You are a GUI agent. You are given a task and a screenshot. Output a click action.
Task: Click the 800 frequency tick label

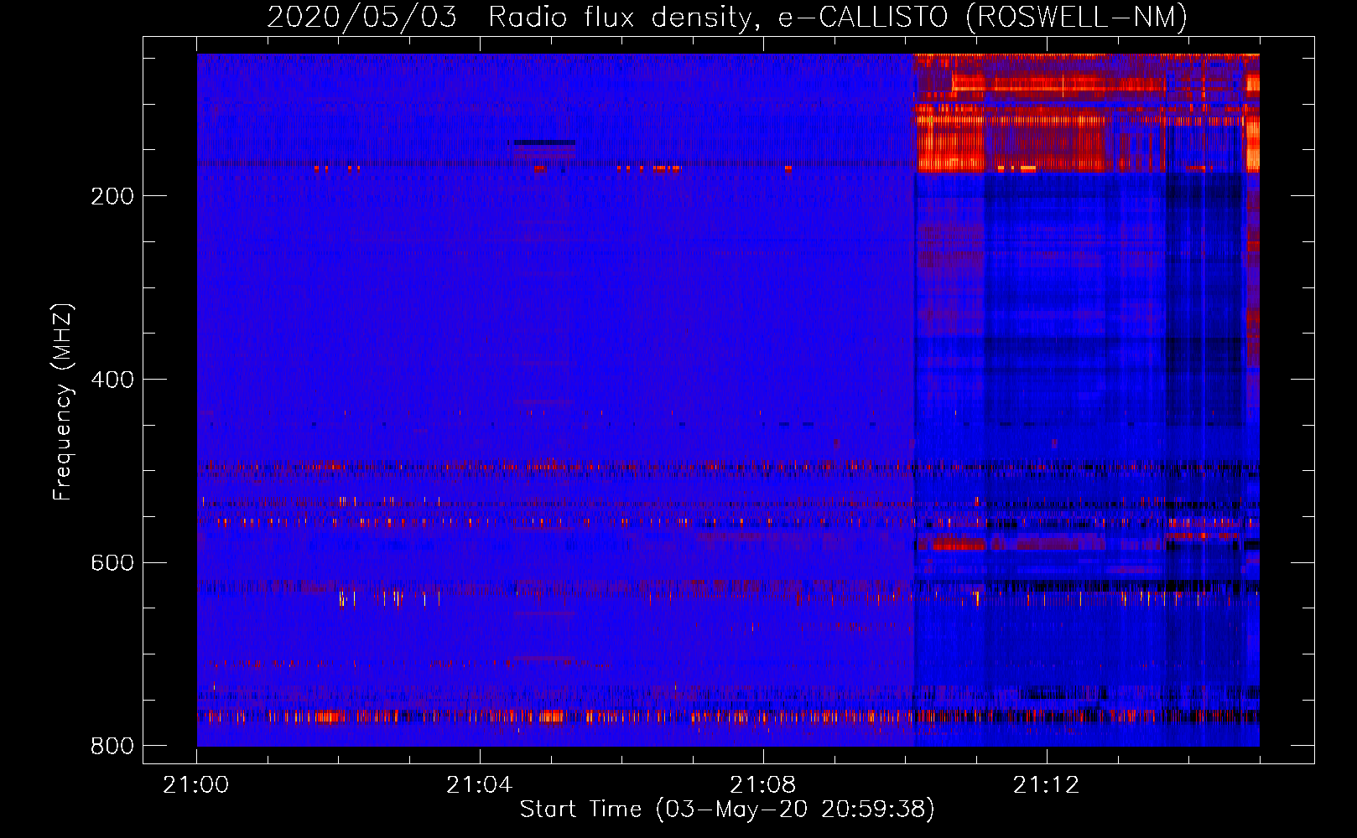click(x=112, y=746)
